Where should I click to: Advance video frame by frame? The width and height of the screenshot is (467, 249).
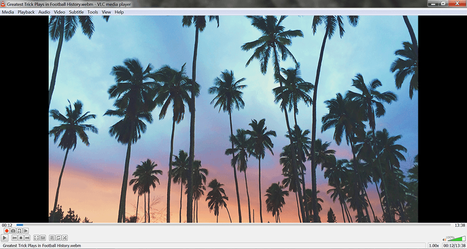pos(26,231)
